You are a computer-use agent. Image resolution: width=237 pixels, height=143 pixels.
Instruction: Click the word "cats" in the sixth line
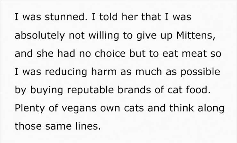[134, 108]
